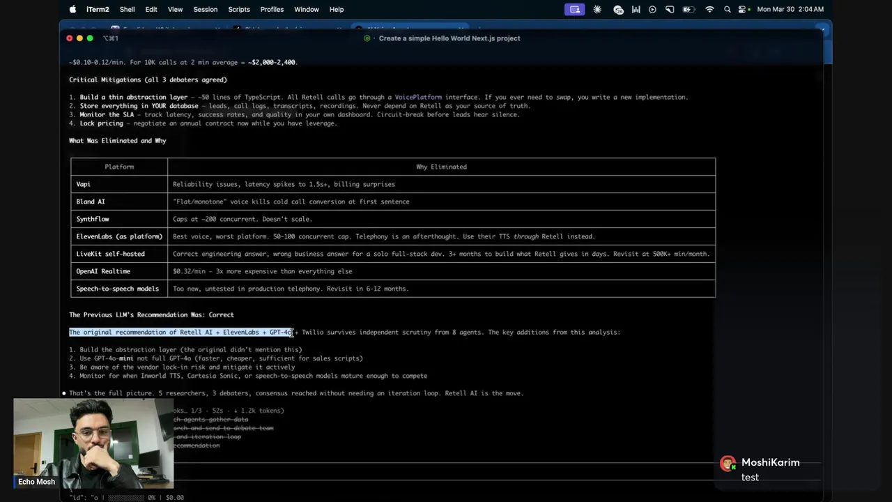Click What Was Eliminated and Why heading

(117, 140)
